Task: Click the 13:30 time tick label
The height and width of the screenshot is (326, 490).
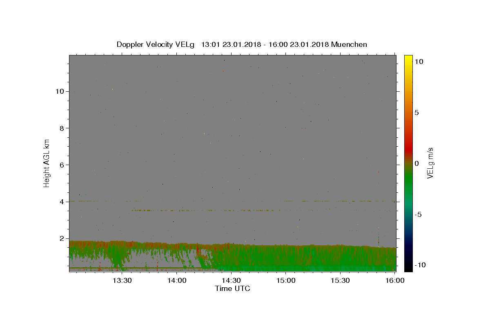Action: point(122,281)
